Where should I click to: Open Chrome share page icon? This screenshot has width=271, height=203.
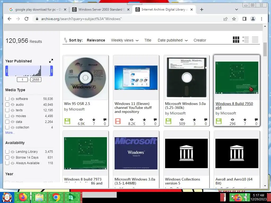(x=225, y=19)
